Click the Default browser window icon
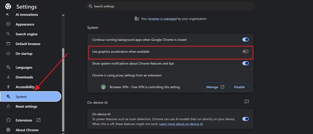The height and width of the screenshot is (134, 313). (x=8, y=44)
